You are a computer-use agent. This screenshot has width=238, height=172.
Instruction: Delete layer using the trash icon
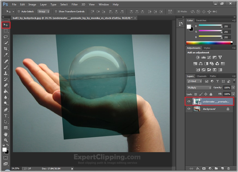(228, 168)
